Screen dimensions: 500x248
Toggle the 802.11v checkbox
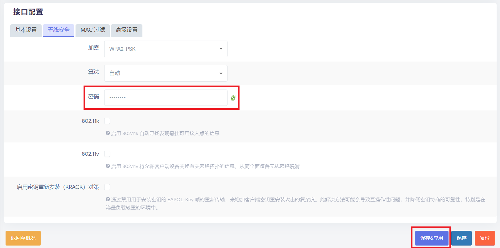pyautogui.click(x=107, y=154)
